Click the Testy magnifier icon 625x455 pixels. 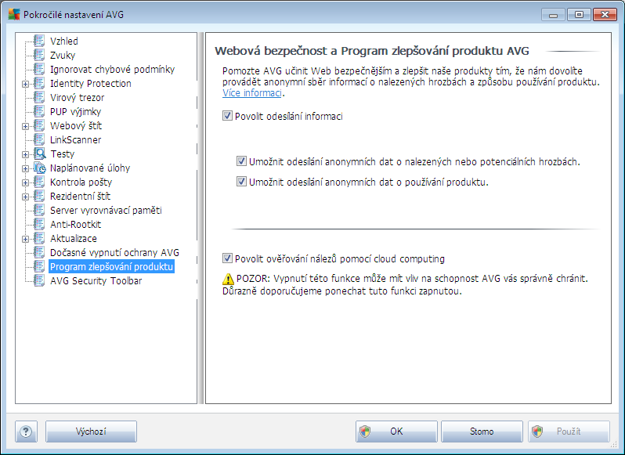[39, 153]
